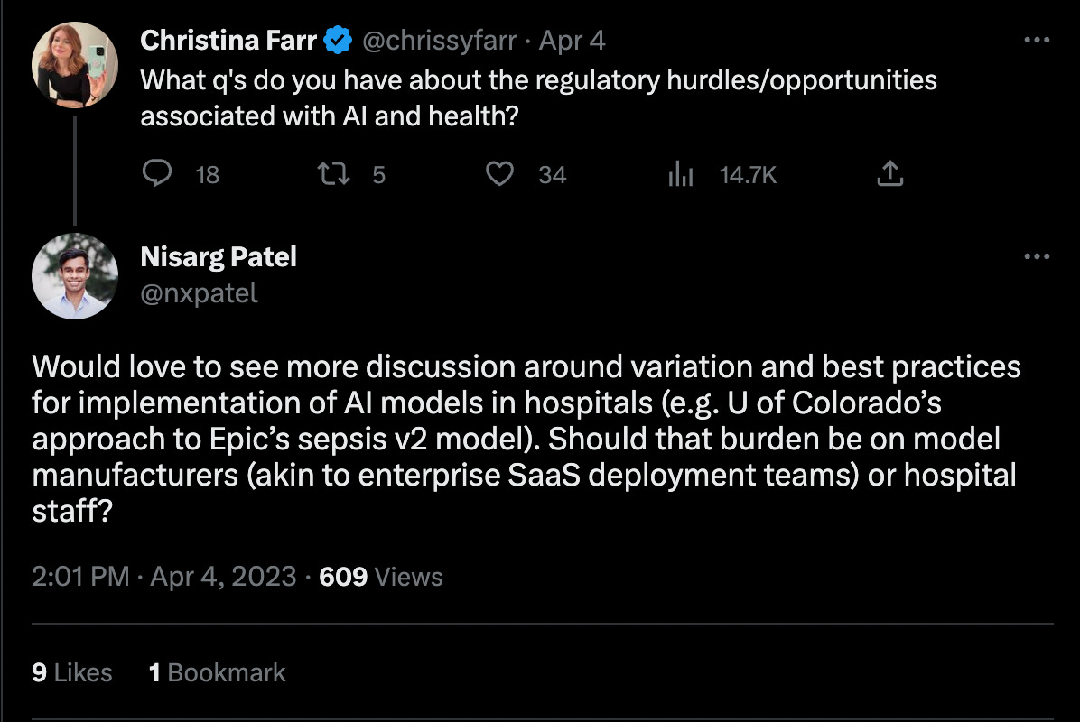The height and width of the screenshot is (722, 1080).
Task: Click the @nxpatel handle
Action: (199, 292)
